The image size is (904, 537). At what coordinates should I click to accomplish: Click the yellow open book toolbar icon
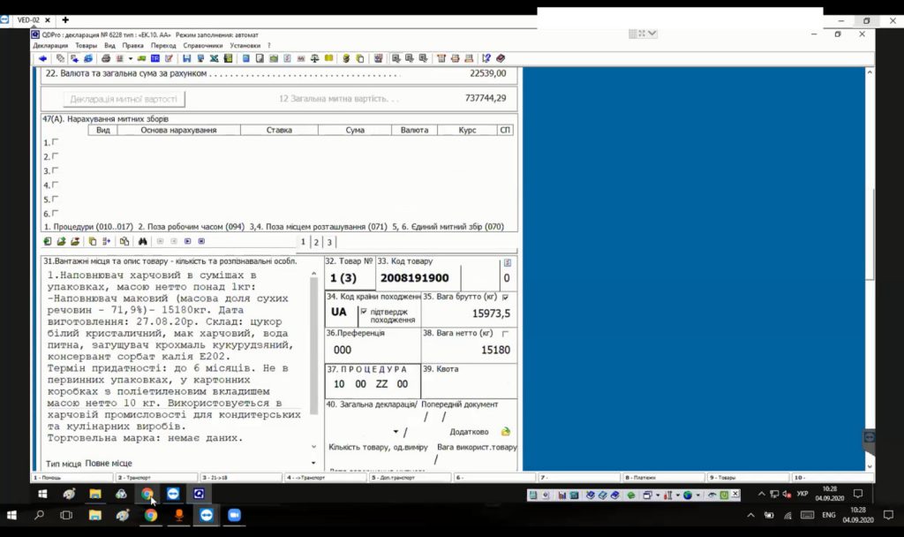tap(328, 58)
